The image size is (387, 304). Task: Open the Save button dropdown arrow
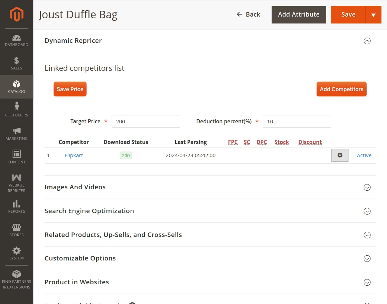click(x=374, y=15)
